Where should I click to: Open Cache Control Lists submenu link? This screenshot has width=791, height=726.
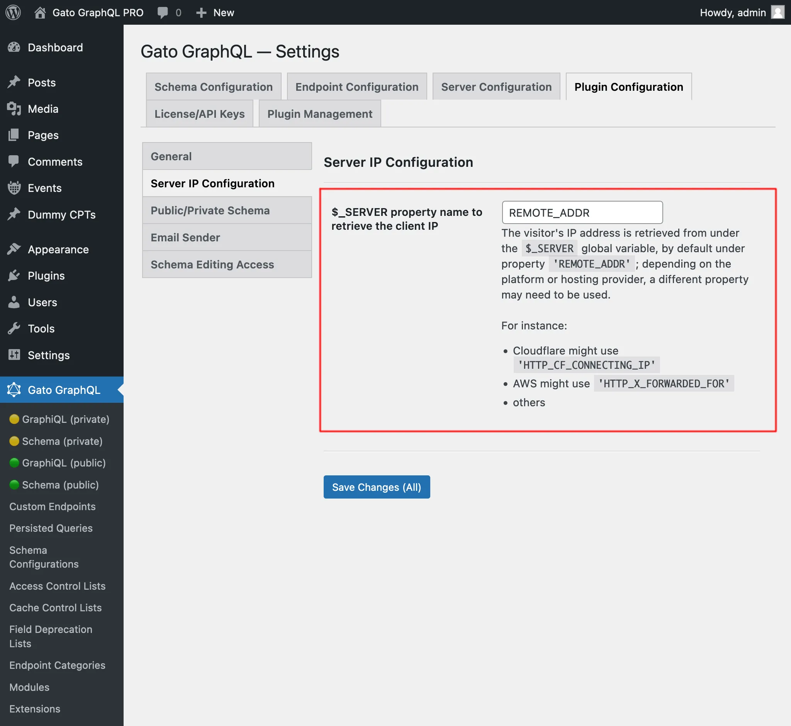click(55, 607)
